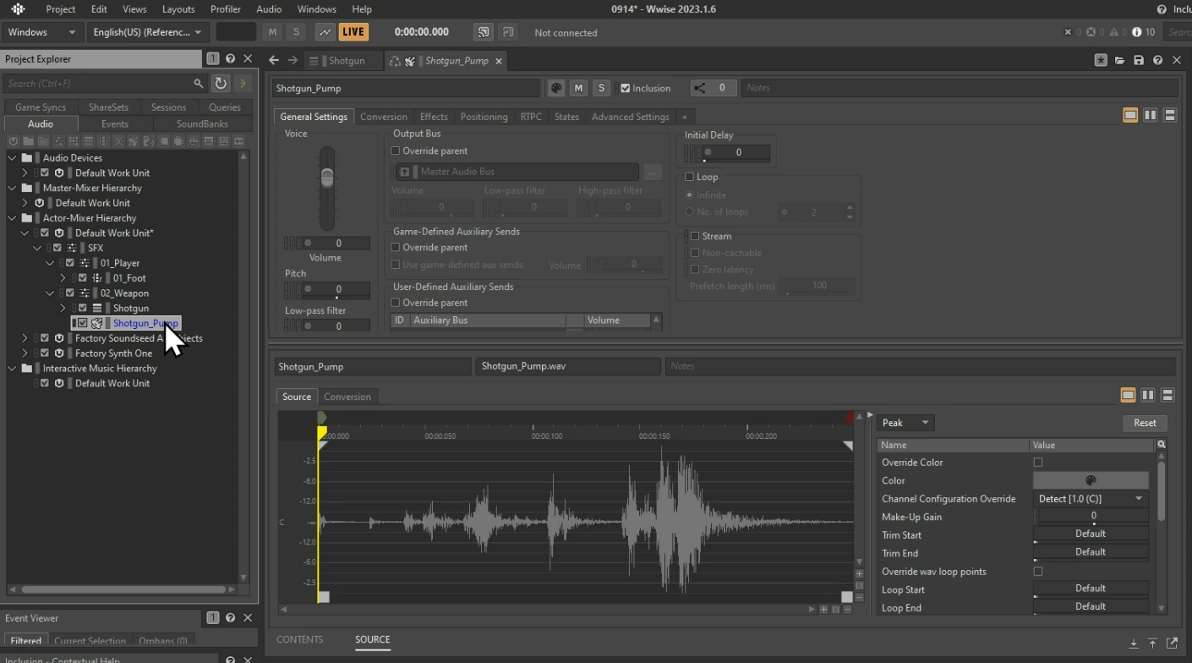Open the capture graph icon beside LIVE
This screenshot has width=1192, height=663.
pyautogui.click(x=325, y=32)
